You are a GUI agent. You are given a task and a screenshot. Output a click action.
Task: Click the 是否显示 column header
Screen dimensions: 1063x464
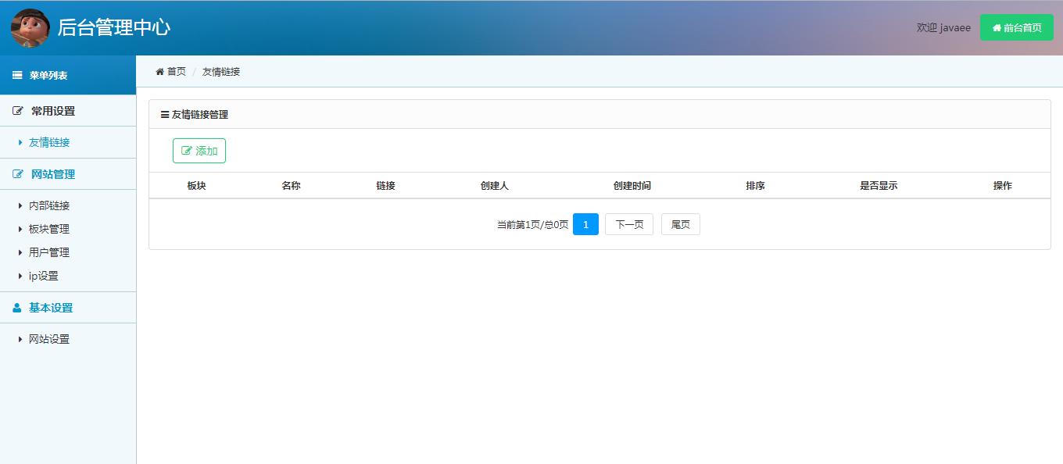pos(879,186)
